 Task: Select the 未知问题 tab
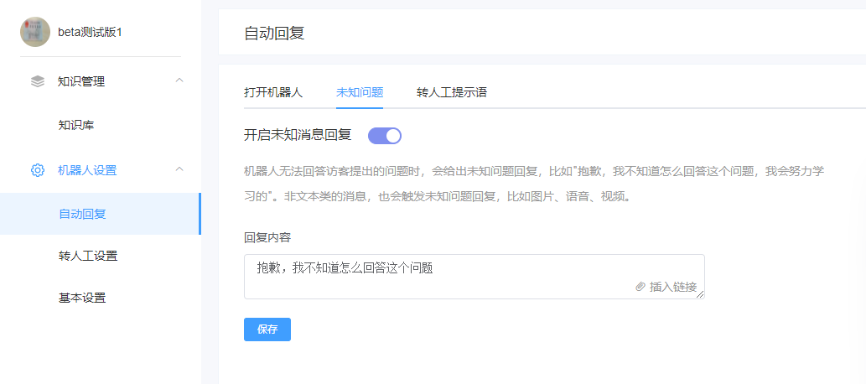point(360,92)
